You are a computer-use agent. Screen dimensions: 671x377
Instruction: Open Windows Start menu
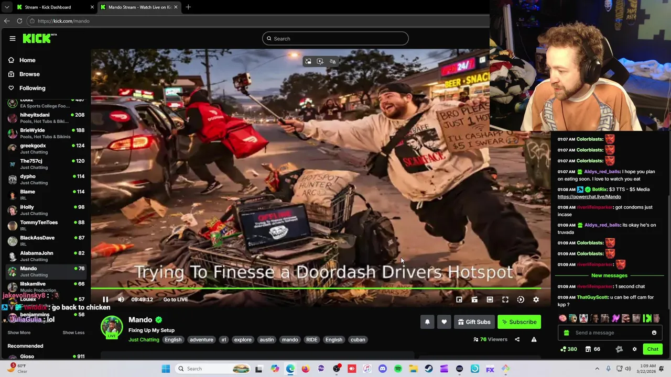[x=166, y=369]
